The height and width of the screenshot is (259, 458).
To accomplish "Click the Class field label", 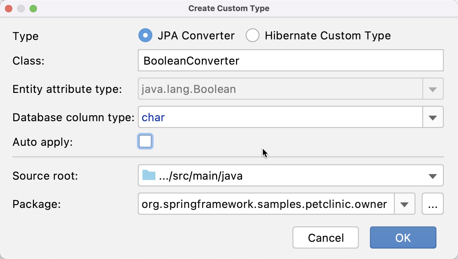I will coord(28,61).
